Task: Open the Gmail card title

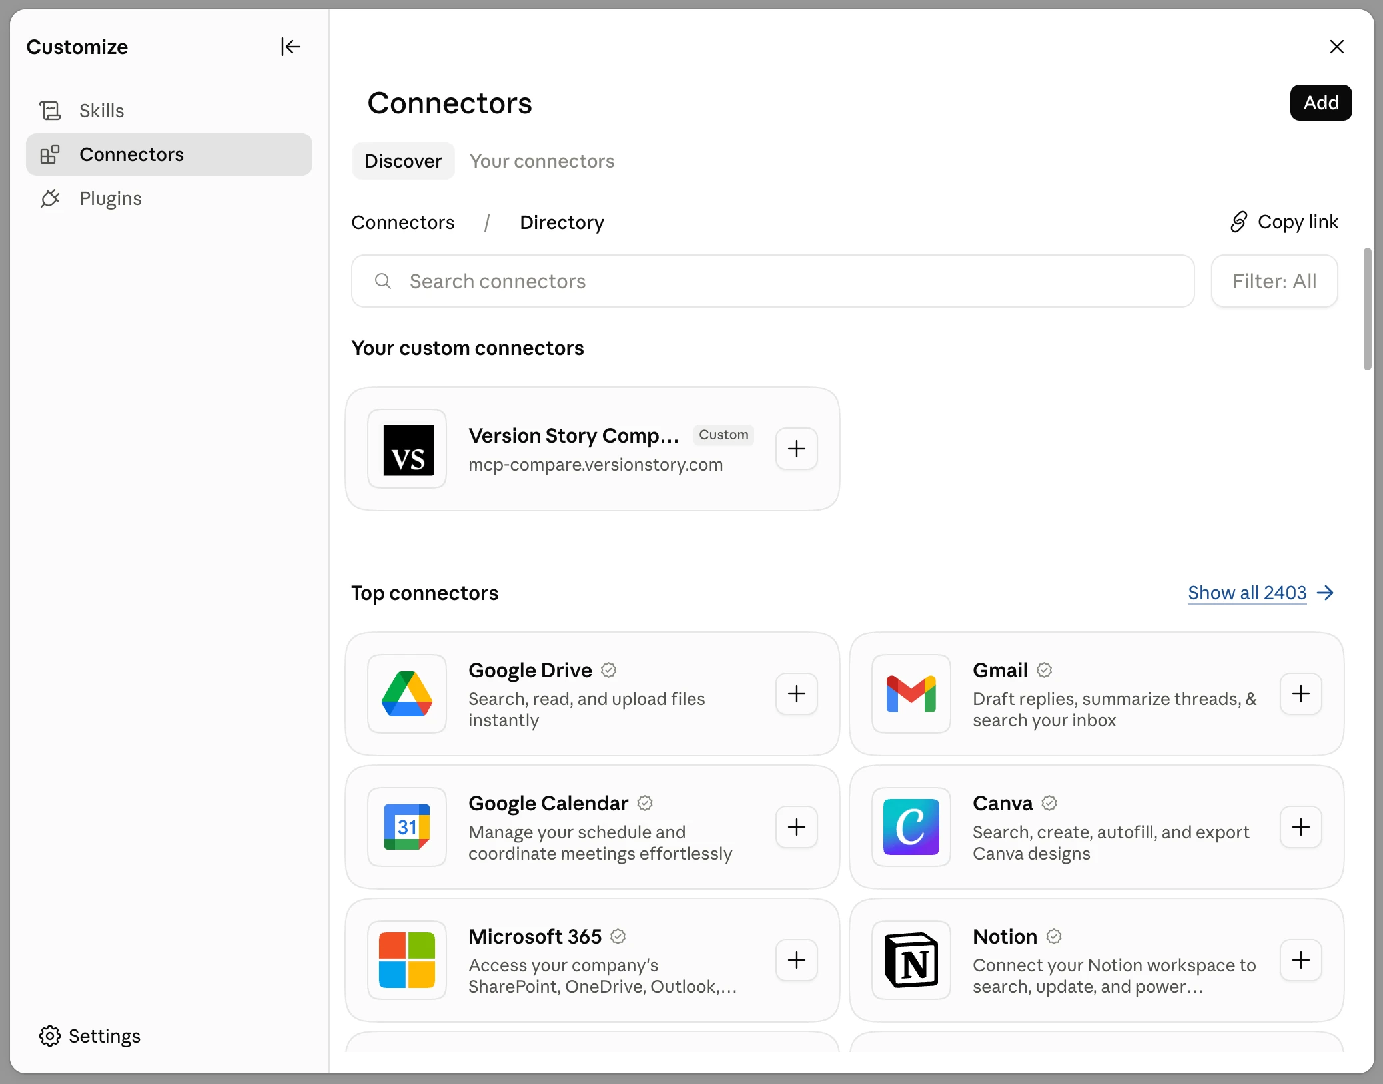Action: 1000,670
